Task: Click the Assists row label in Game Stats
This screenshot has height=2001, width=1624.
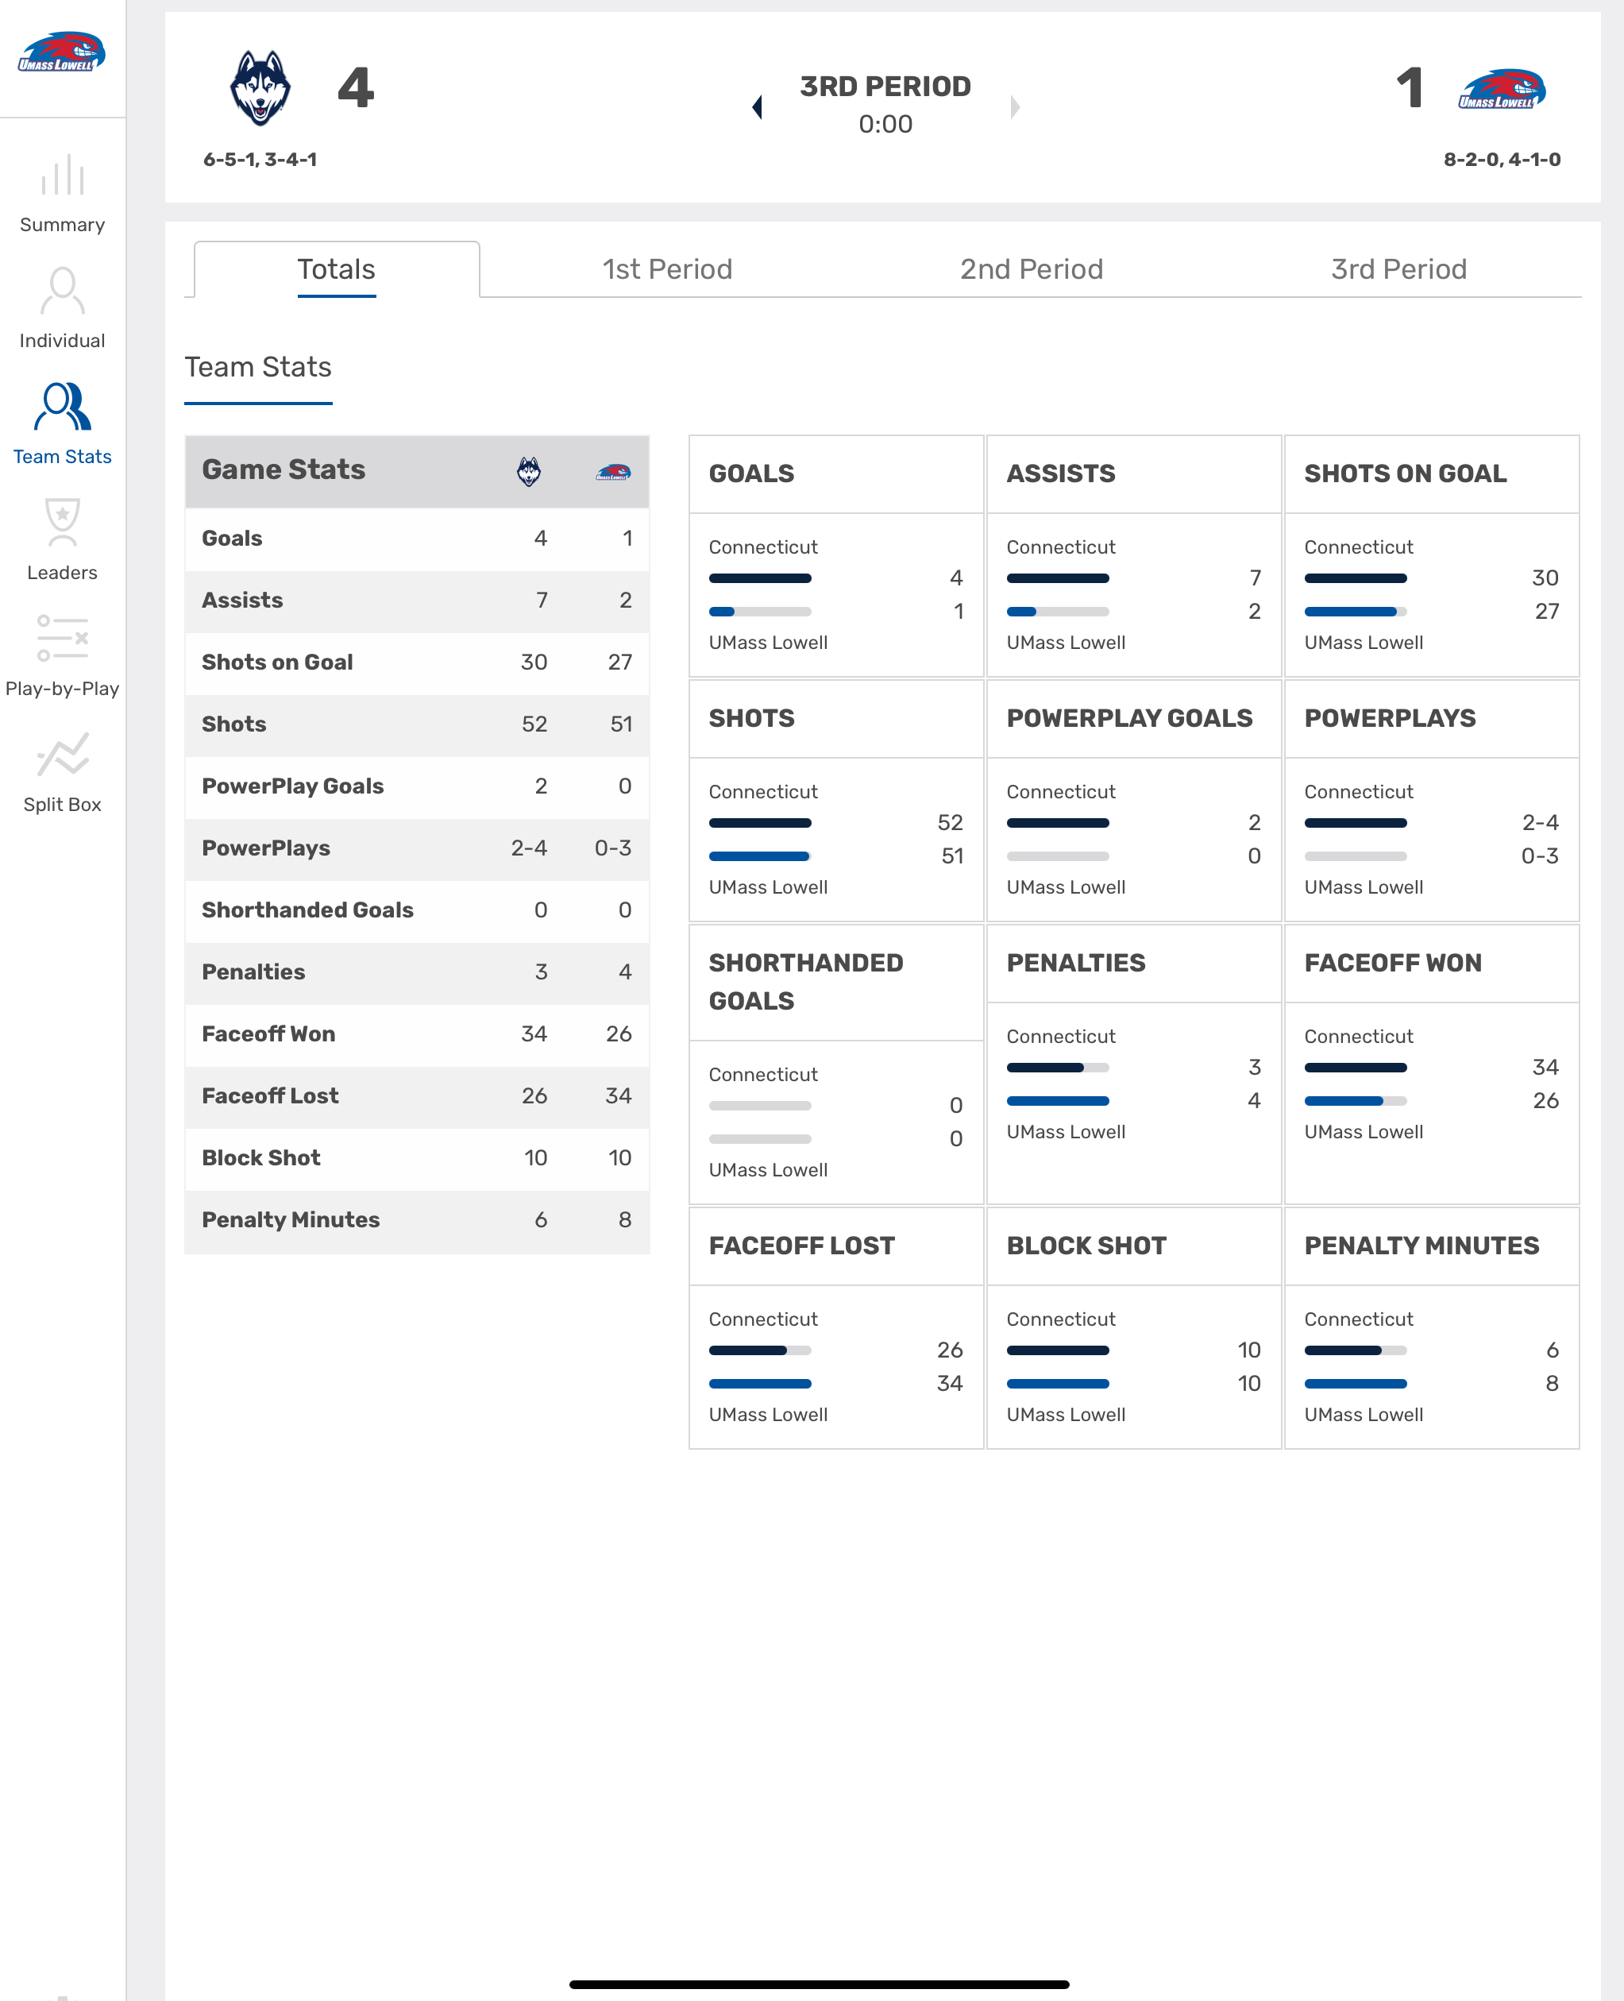Action: click(242, 600)
